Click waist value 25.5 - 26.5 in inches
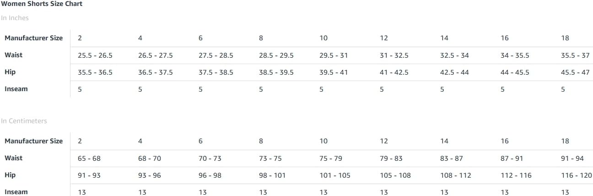 click(95, 55)
